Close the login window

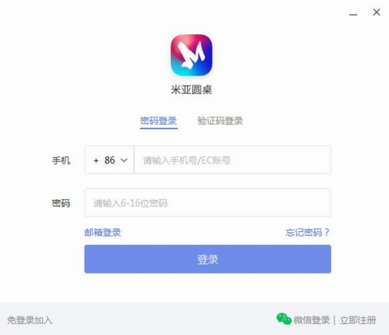point(376,12)
